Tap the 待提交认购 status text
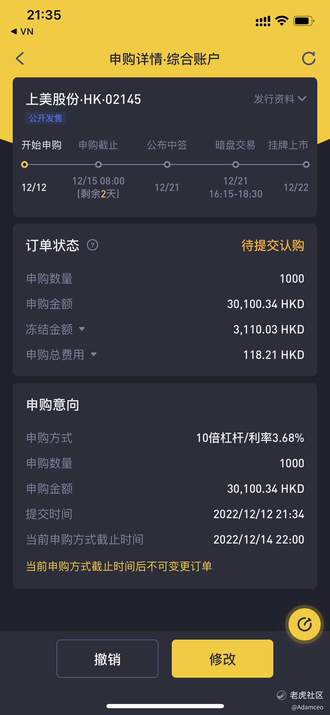 click(273, 245)
